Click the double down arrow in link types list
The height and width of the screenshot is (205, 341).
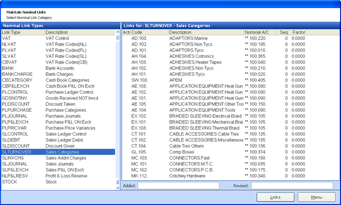[117, 182]
